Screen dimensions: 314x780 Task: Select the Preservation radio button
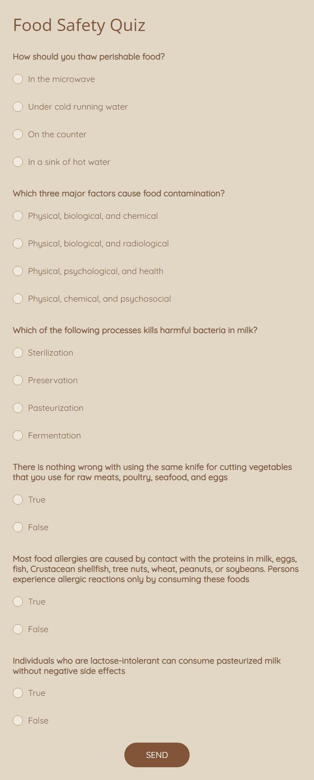(x=18, y=380)
